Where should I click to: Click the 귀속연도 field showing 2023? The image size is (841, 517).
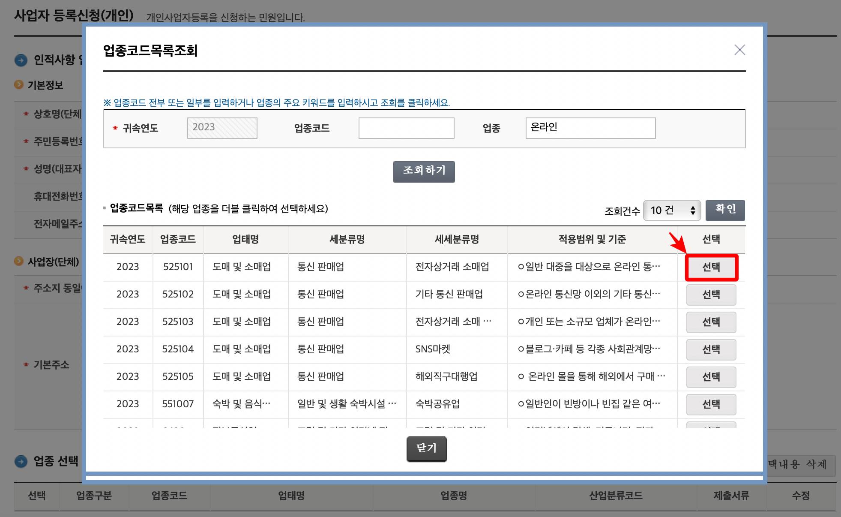tap(221, 127)
